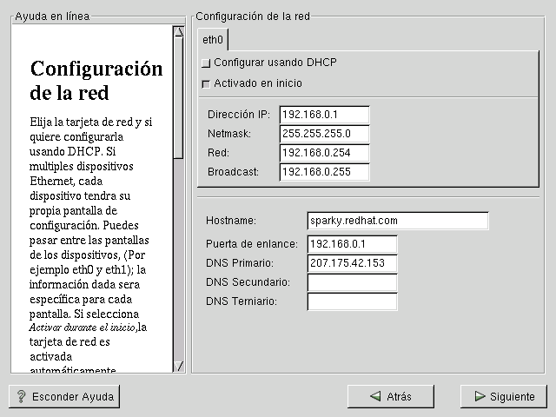Go back with the Atrás button
Viewport: 556px width, 417px height.
click(x=390, y=396)
